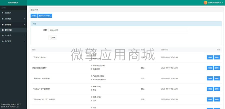Screen dimensions: 225x109
Task: Select question text 体温计的最高温度?
Action: (x=39, y=68)
